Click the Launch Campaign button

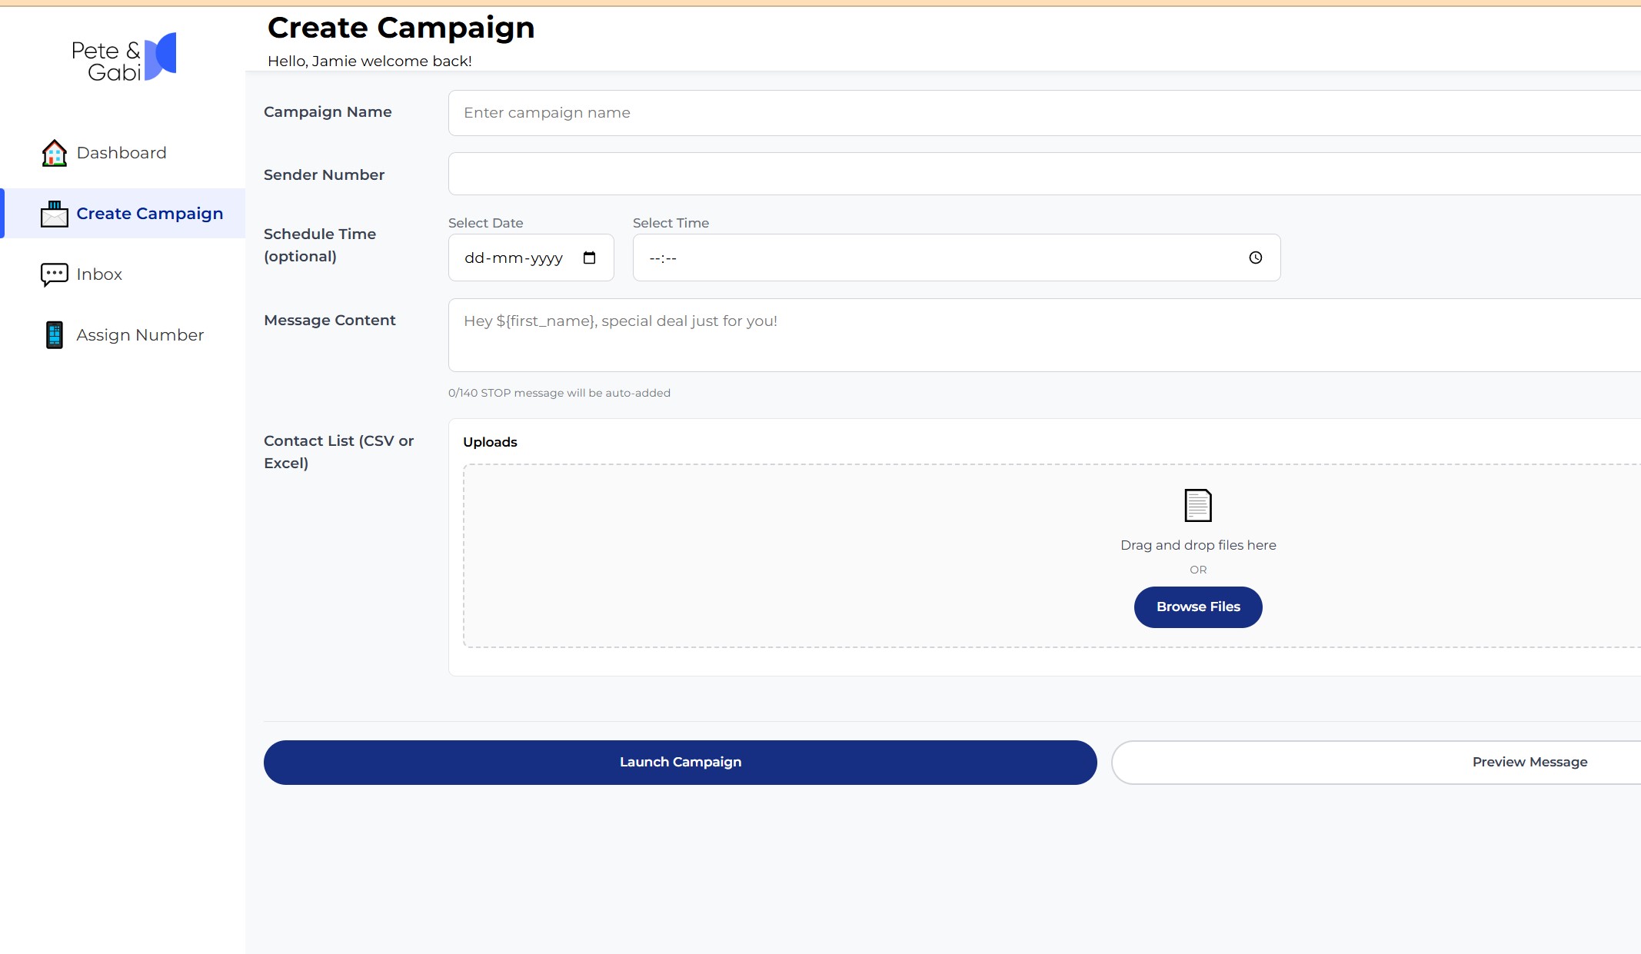point(680,762)
